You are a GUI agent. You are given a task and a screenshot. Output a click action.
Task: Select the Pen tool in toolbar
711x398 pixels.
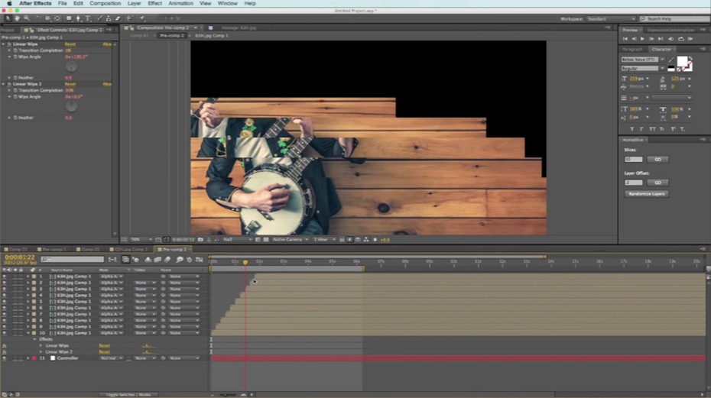[78, 18]
